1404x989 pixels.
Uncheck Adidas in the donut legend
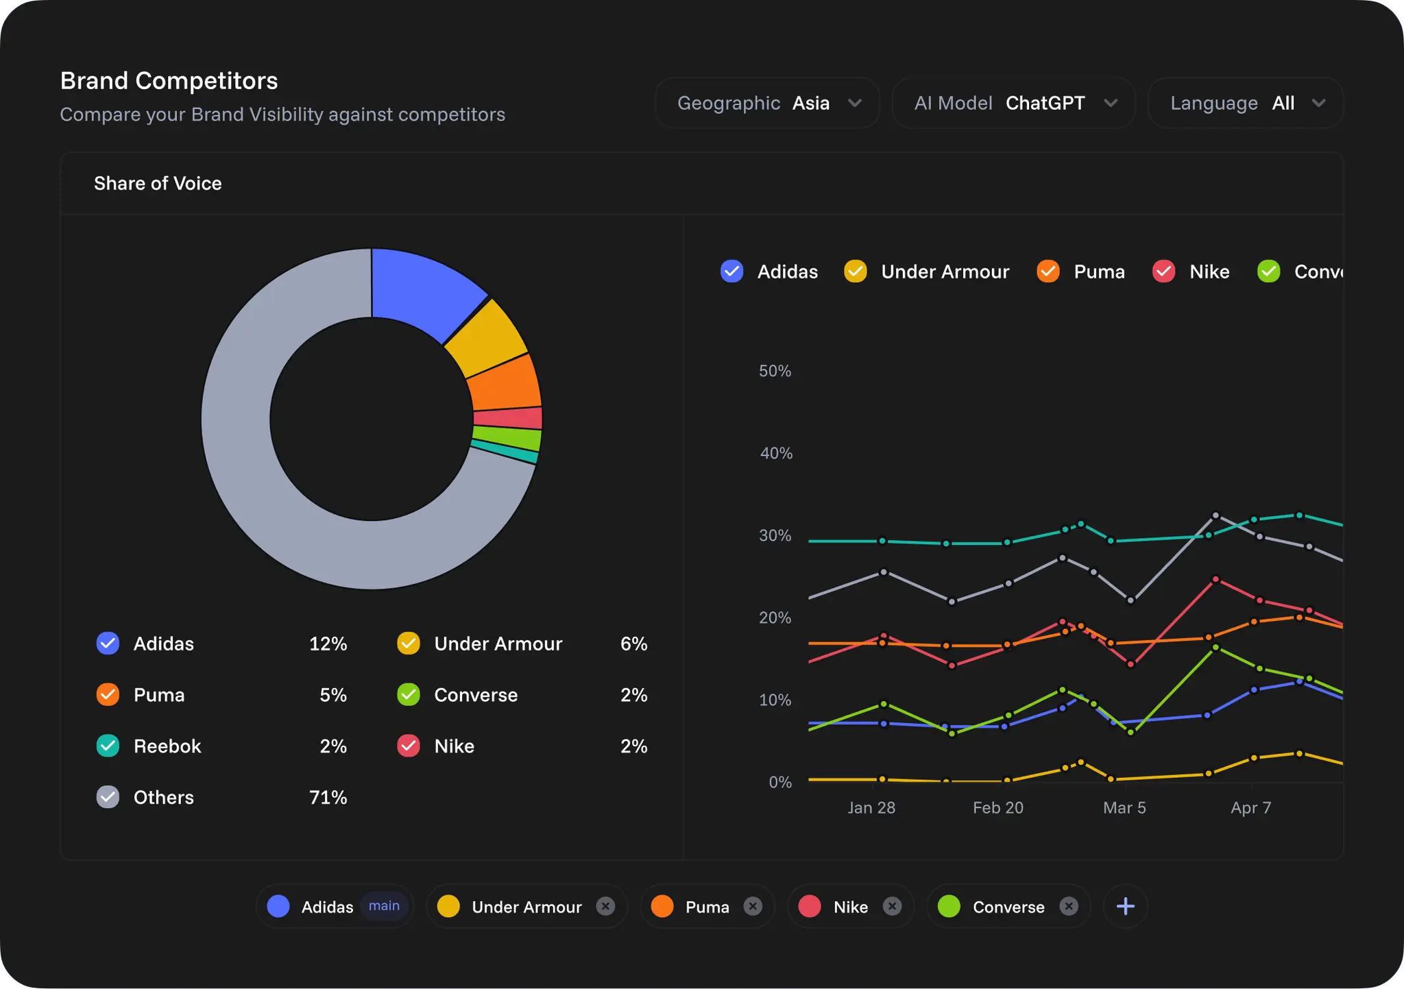point(108,644)
